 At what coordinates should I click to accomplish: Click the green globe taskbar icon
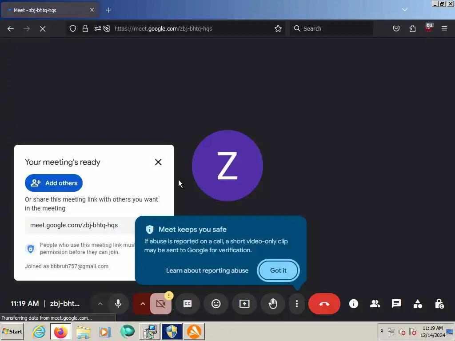tap(128, 331)
